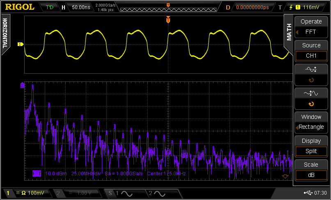This screenshot has width=331, height=200.
Task: Click the T'D trigger status indicator
Action: click(50, 7)
